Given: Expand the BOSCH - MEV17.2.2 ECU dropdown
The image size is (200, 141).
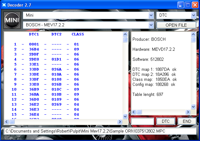Looking at the screenshot, I should click(x=151, y=25).
